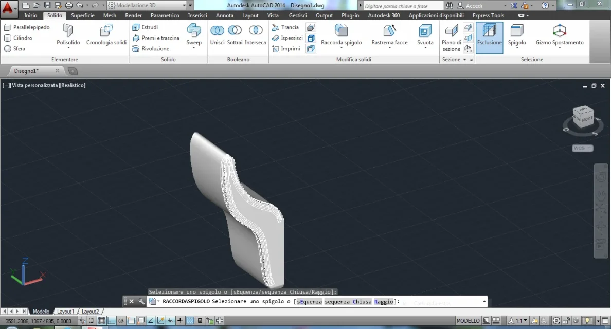Select the Raggio command option
Image resolution: width=611 pixels, height=329 pixels.
(383, 302)
